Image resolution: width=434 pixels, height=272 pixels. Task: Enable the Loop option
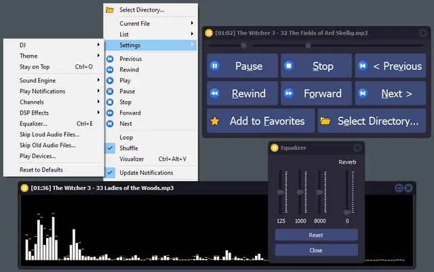[x=126, y=137]
